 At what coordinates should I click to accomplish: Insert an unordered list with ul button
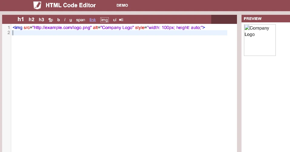click(115, 20)
